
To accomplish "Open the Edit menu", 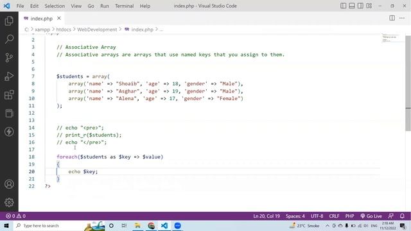I will pos(34,6).
